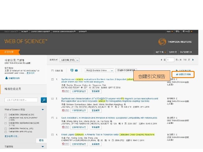Check the select-page checkbox above results

pyautogui.click(x=52, y=71)
